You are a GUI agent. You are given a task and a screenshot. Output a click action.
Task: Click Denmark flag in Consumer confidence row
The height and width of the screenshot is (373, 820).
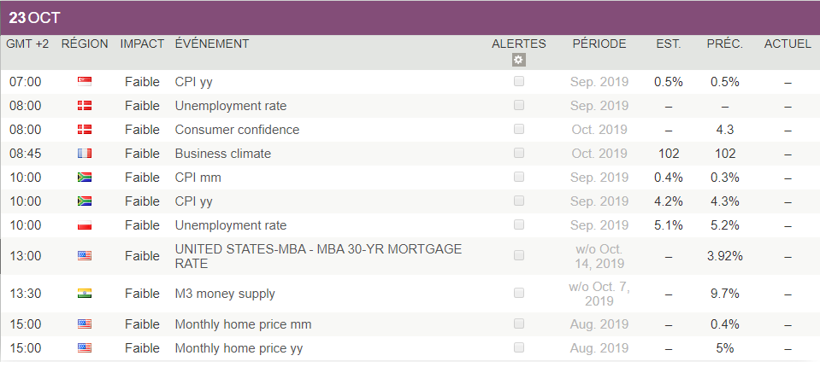[x=85, y=130]
